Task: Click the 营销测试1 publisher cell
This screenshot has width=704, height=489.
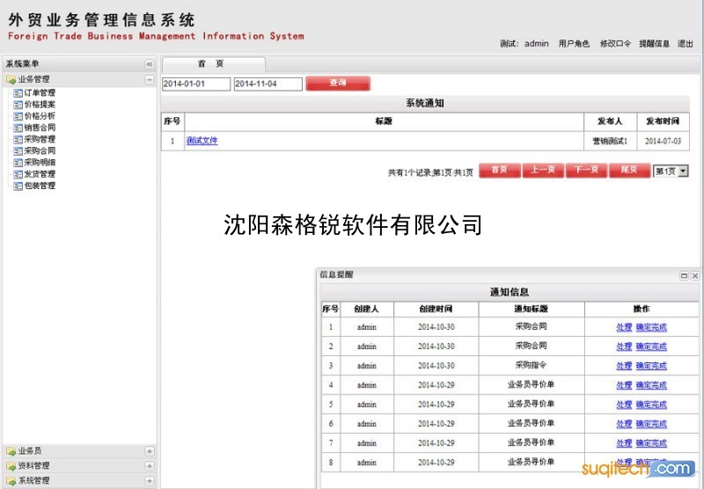Action: coord(610,142)
